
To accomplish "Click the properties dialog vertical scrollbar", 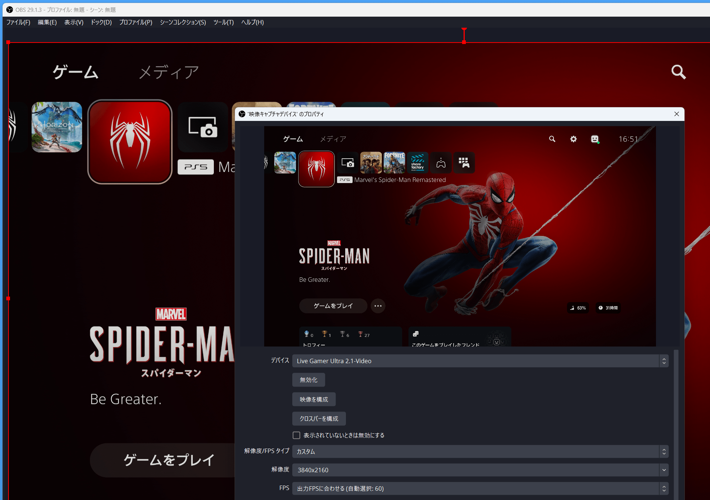I will coord(676,425).
